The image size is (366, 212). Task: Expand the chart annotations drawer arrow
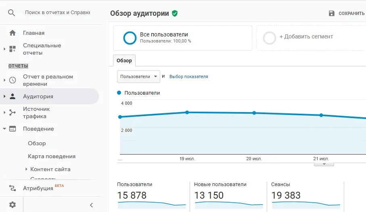tap(324, 164)
